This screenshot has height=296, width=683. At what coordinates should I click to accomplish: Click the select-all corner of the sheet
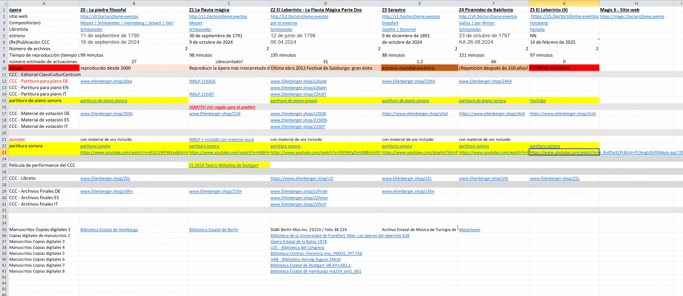4,3
